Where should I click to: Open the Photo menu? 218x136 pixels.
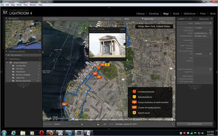(x=19, y=5)
